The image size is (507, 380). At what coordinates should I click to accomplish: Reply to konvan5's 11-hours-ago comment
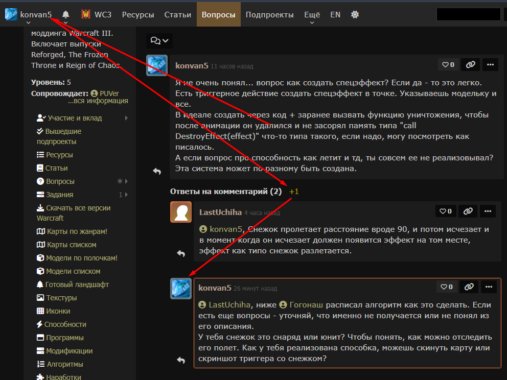(157, 171)
